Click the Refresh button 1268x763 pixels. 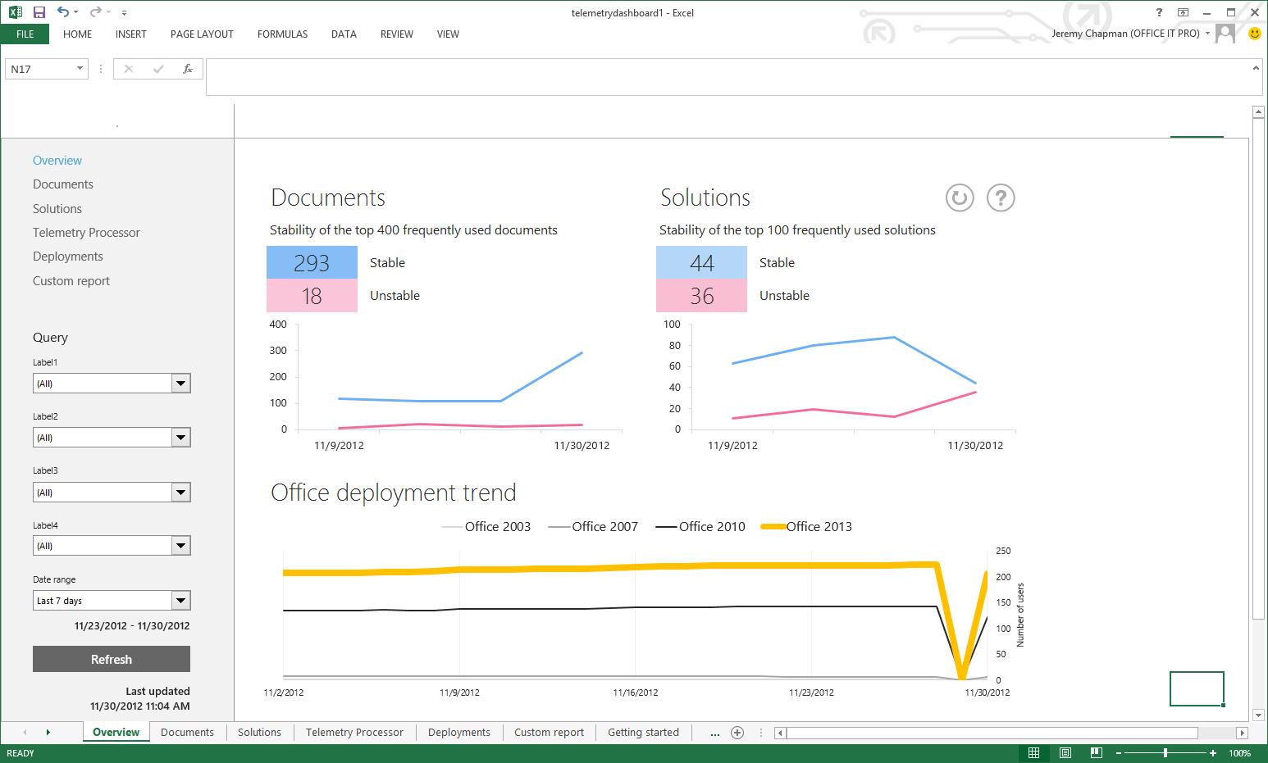tap(112, 659)
